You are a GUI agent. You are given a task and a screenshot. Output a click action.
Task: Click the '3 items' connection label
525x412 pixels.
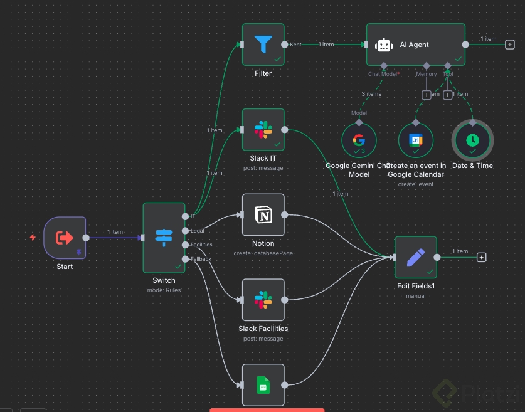[371, 94]
